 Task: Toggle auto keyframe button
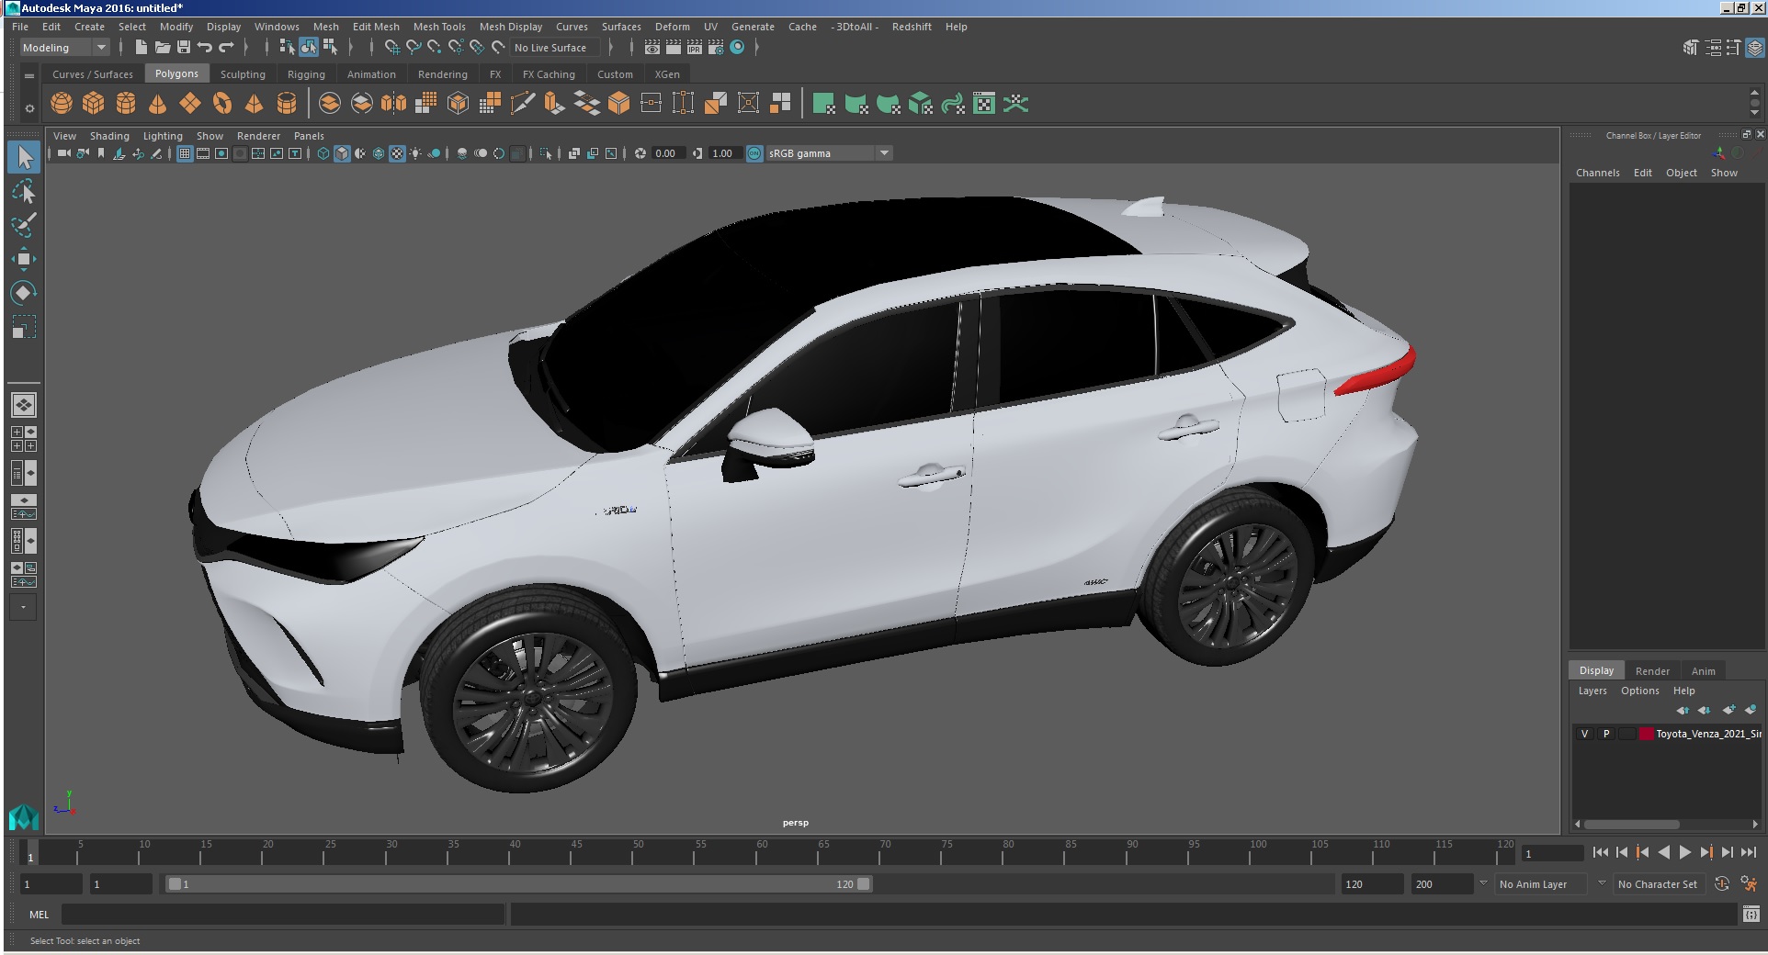(x=1722, y=883)
